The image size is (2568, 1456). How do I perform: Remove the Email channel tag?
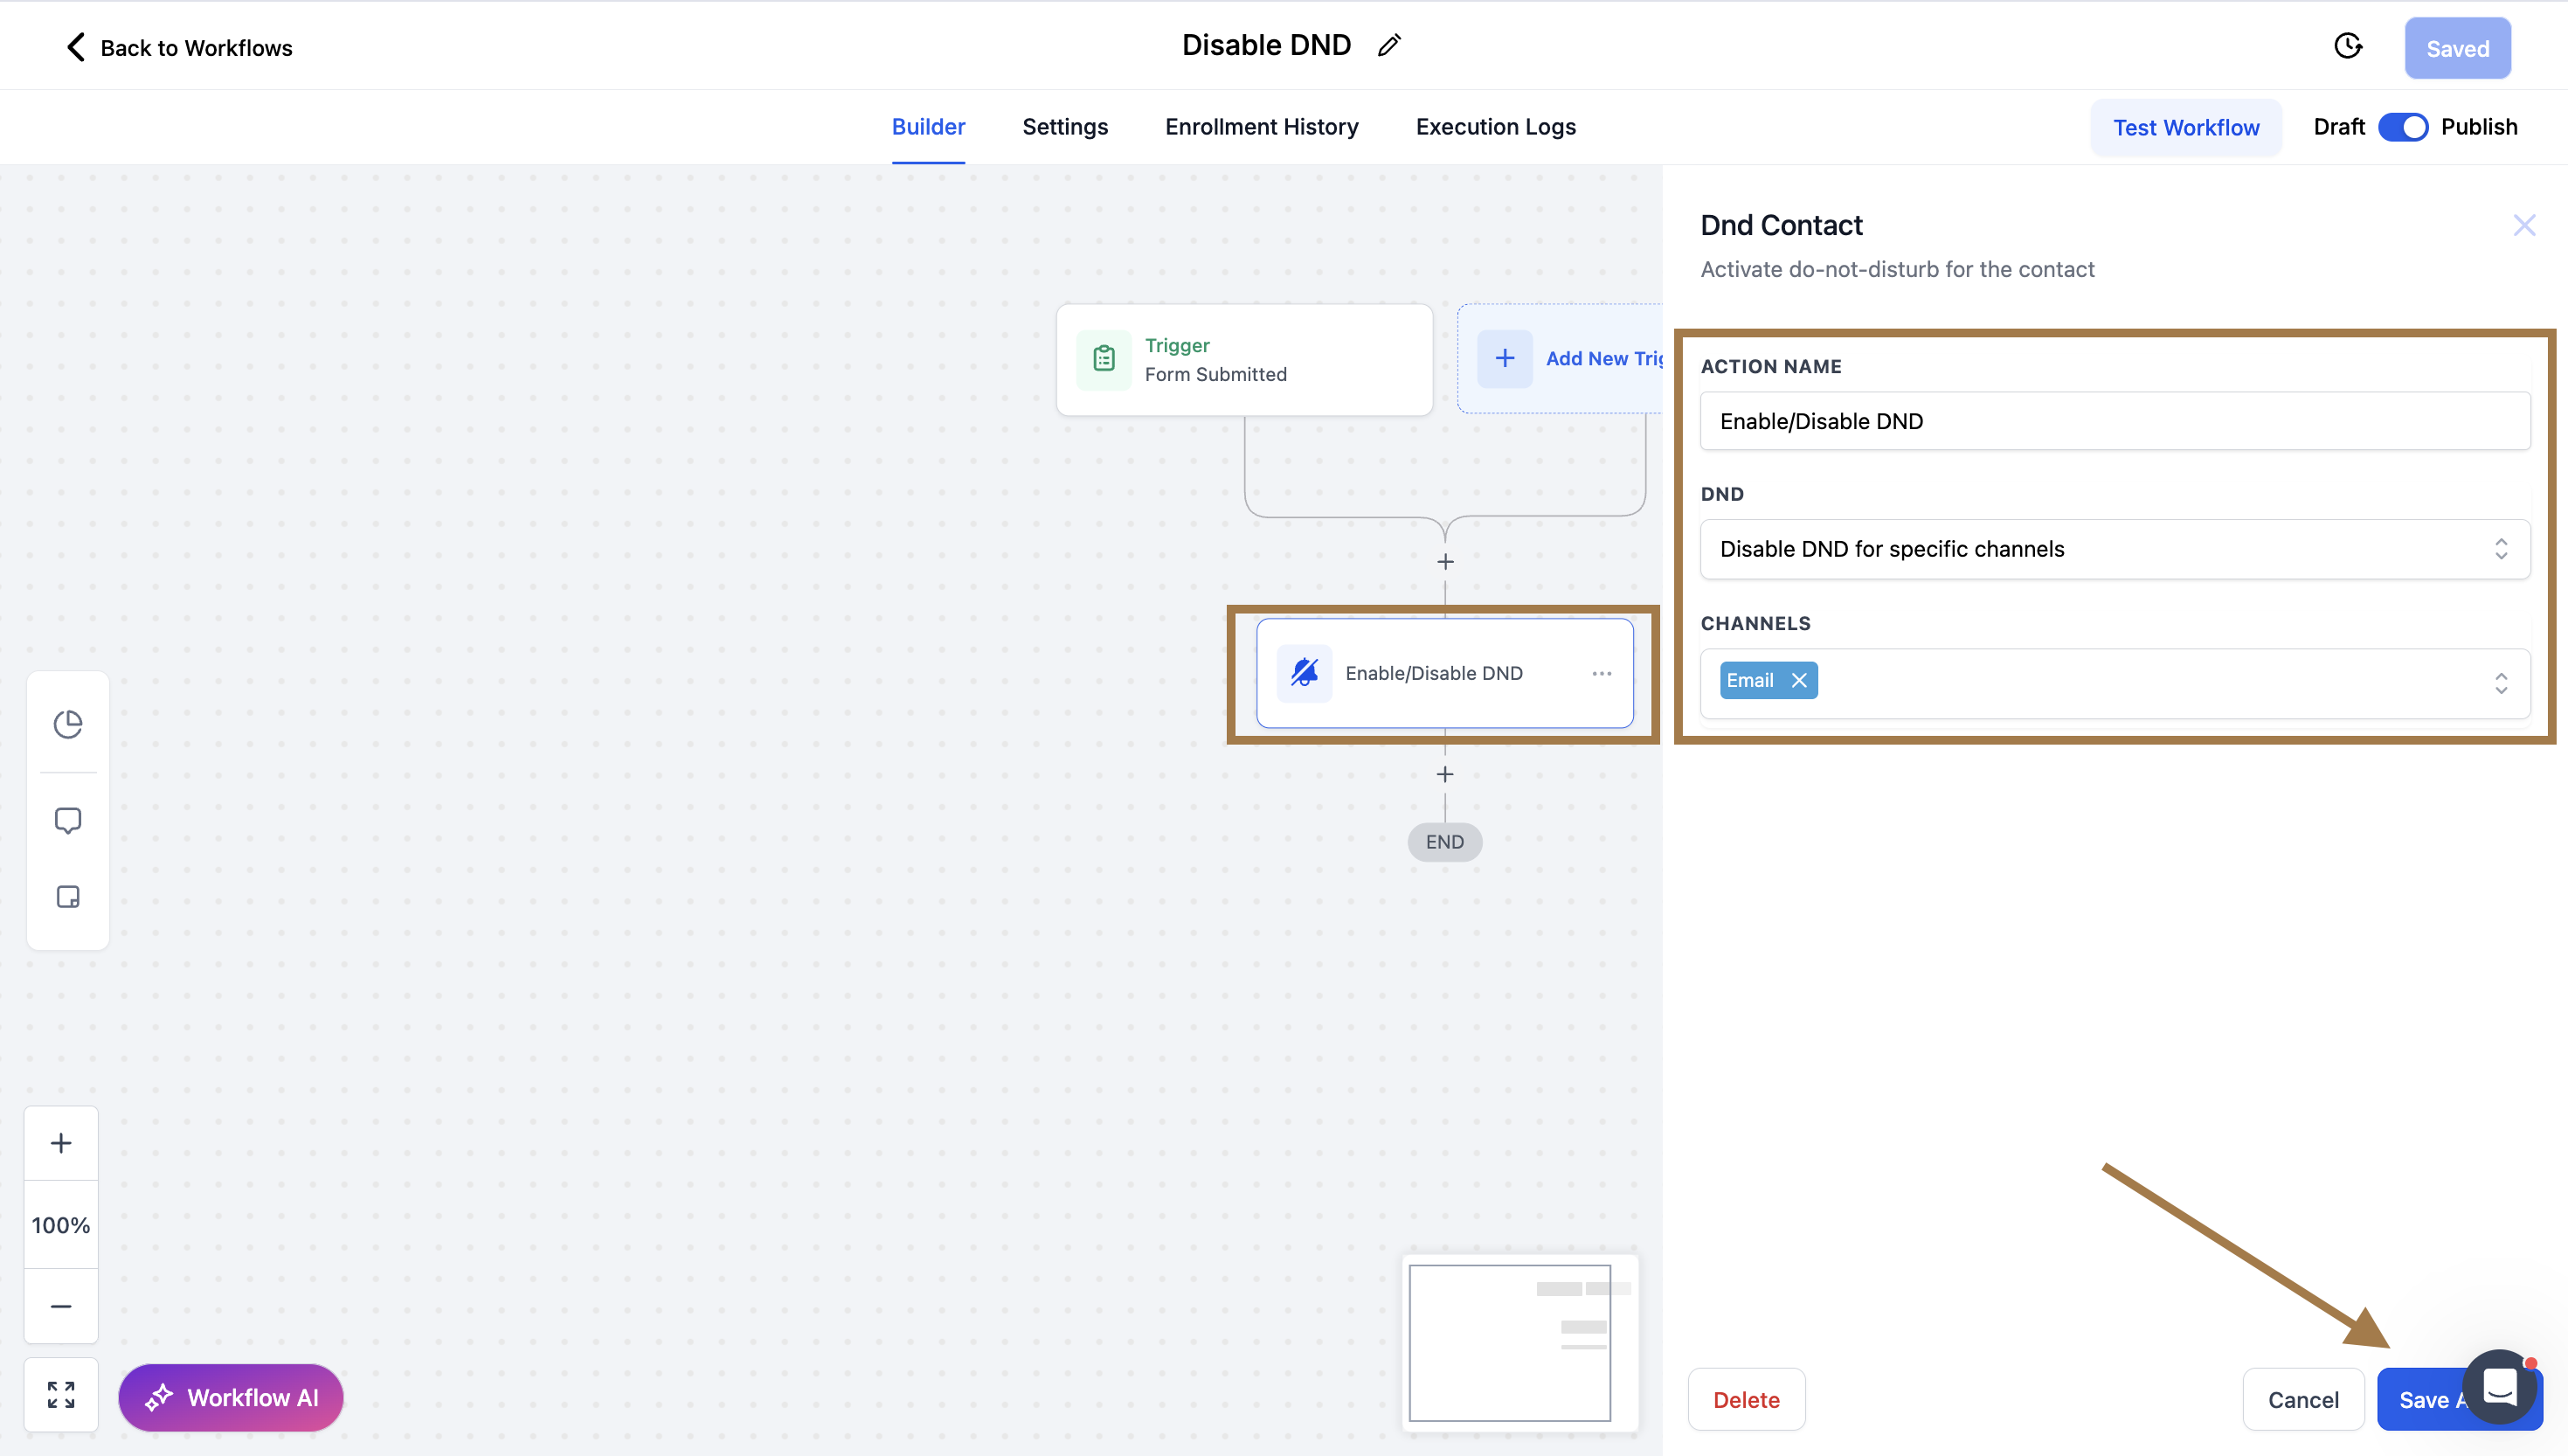click(1799, 680)
